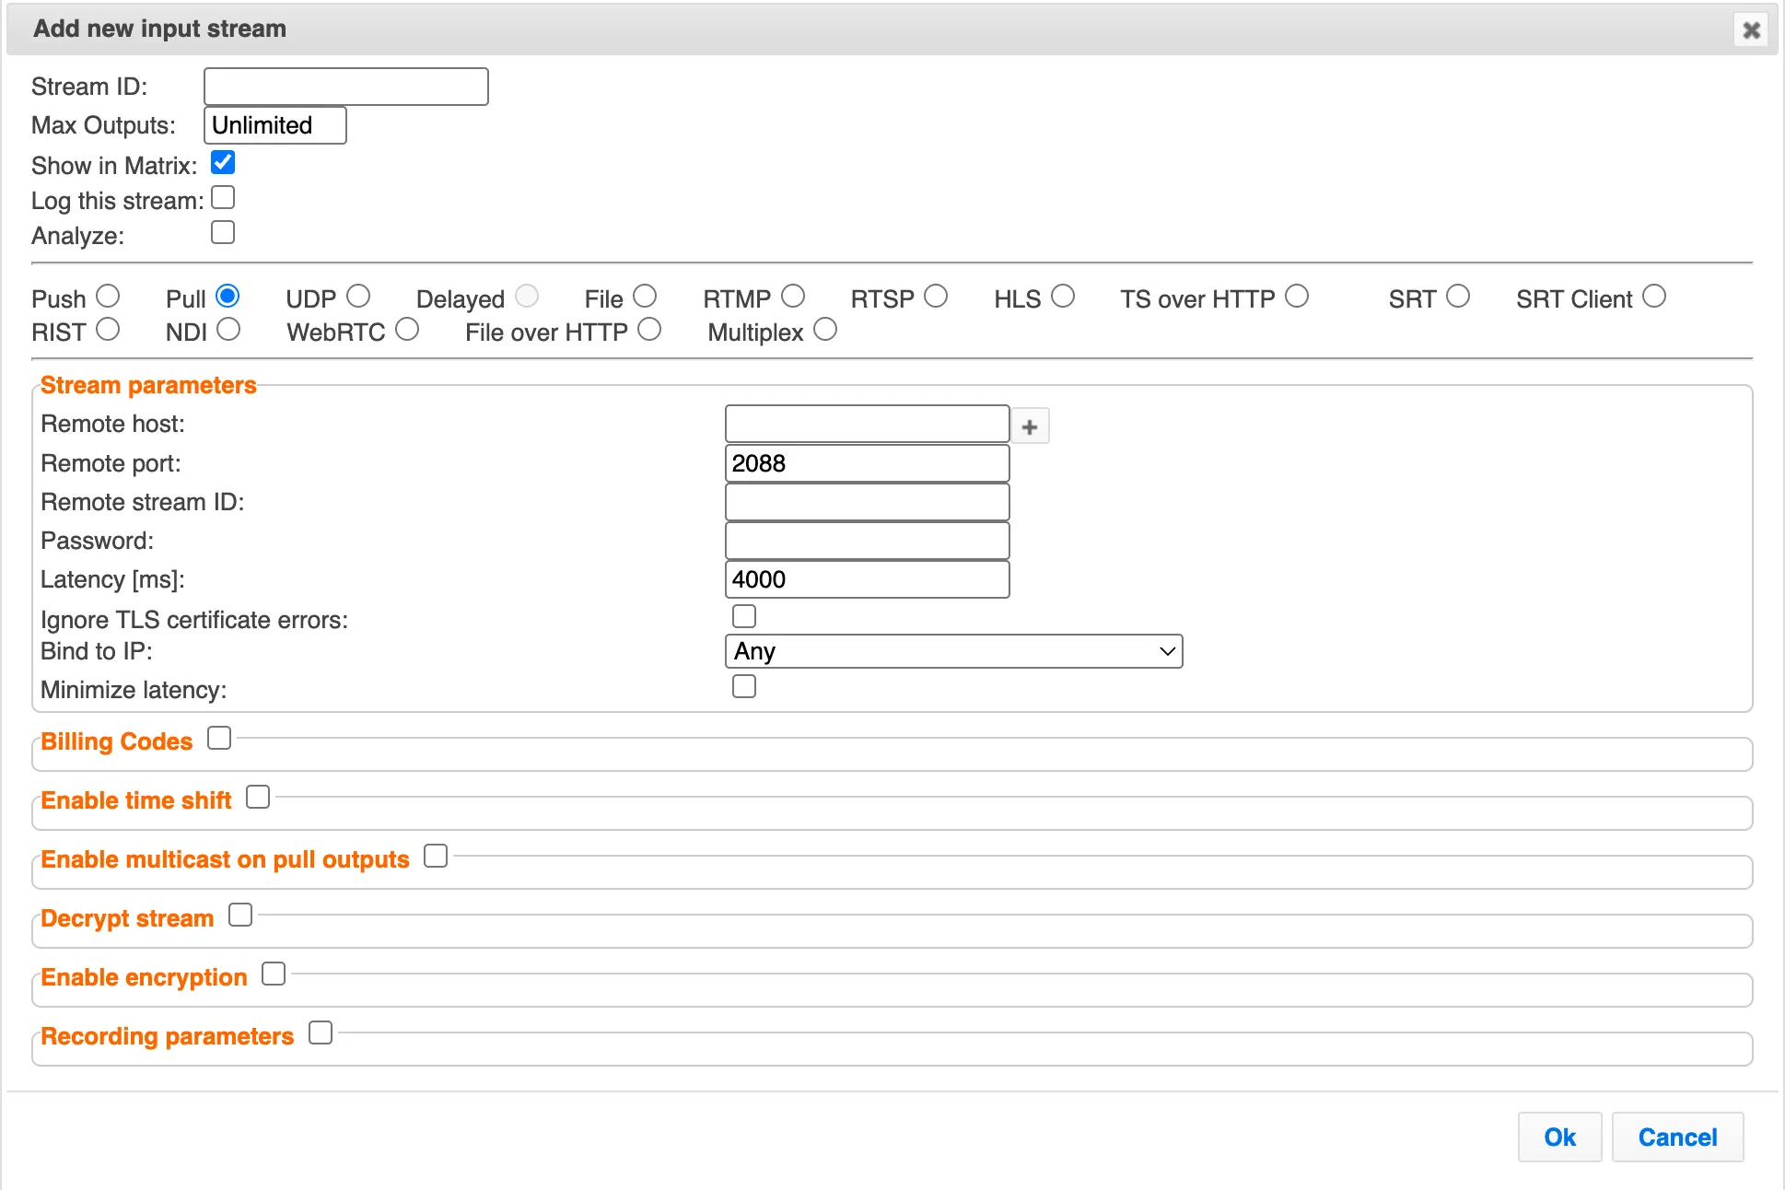Enable the Recording parameters checkbox

click(x=321, y=1032)
